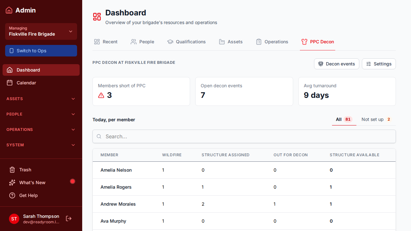411x231 pixels.
Task: Click the shirt icon on PPC Decon tab
Action: pos(304,42)
